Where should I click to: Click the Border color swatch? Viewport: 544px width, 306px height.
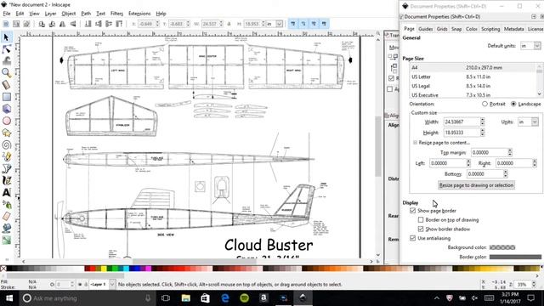515,257
